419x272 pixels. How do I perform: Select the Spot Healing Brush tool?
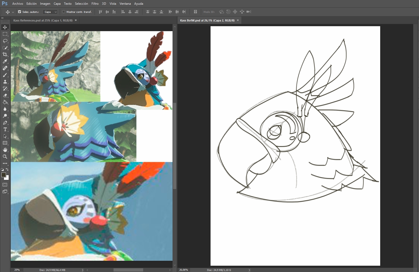pos(5,68)
